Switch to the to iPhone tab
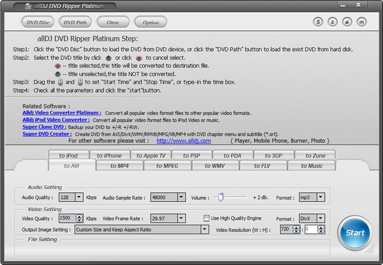Image resolution: width=383 pixels, height=265 pixels. point(109,155)
